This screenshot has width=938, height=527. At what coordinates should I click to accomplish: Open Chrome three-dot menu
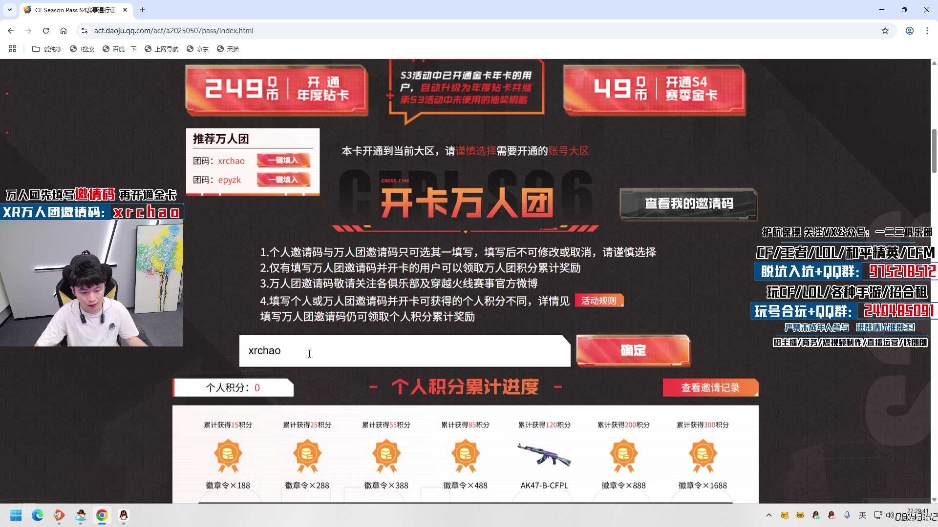coord(927,31)
